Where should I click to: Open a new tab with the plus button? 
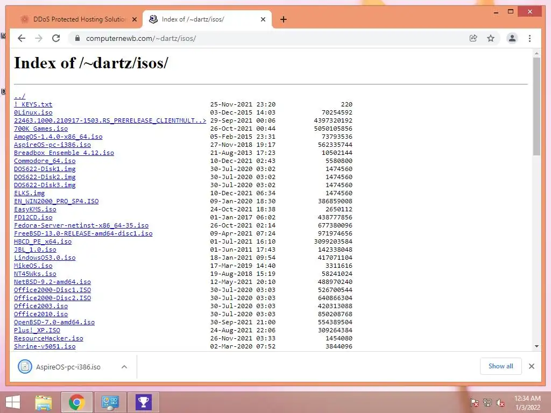click(283, 19)
